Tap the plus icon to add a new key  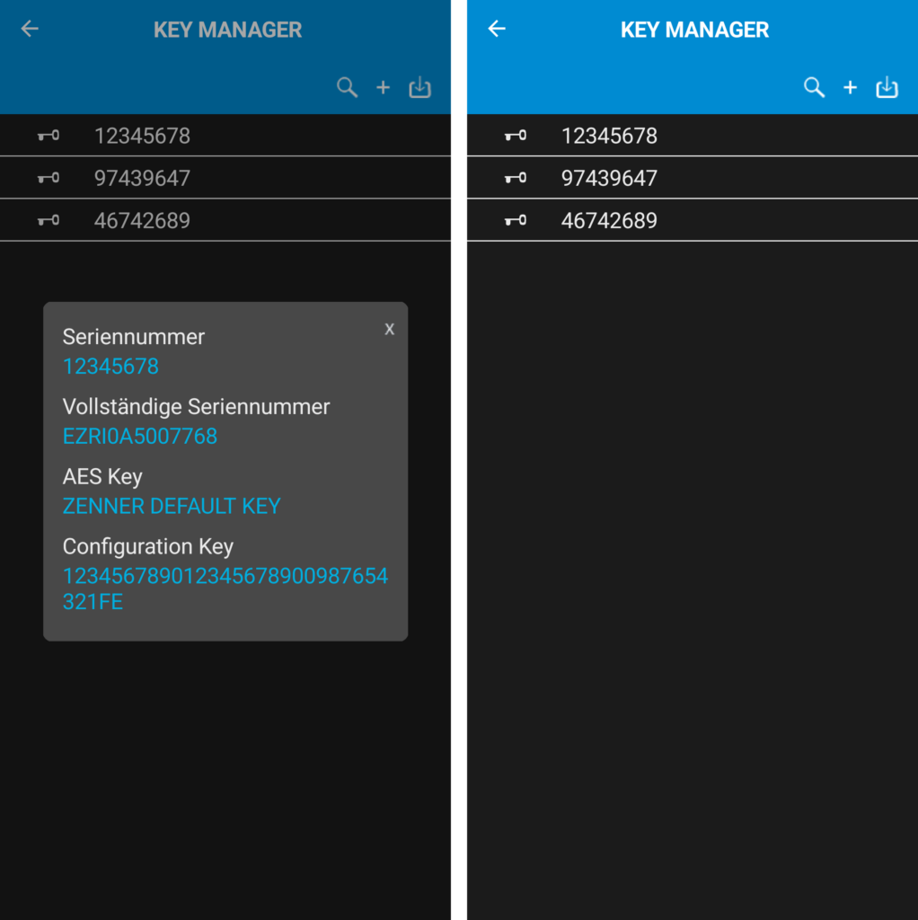383,87
